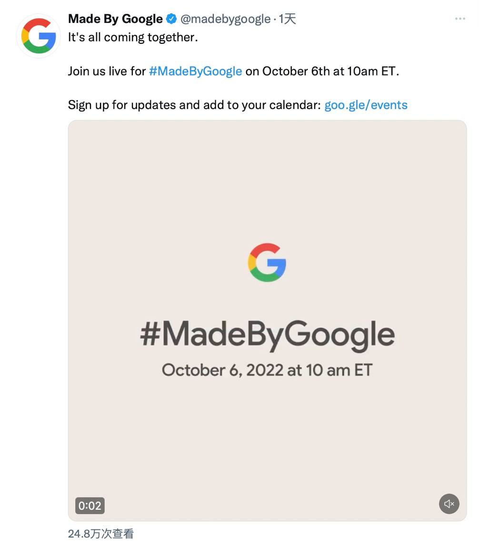Click the Google G logo inside video
Image resolution: width=479 pixels, height=546 pixels.
pos(267,263)
